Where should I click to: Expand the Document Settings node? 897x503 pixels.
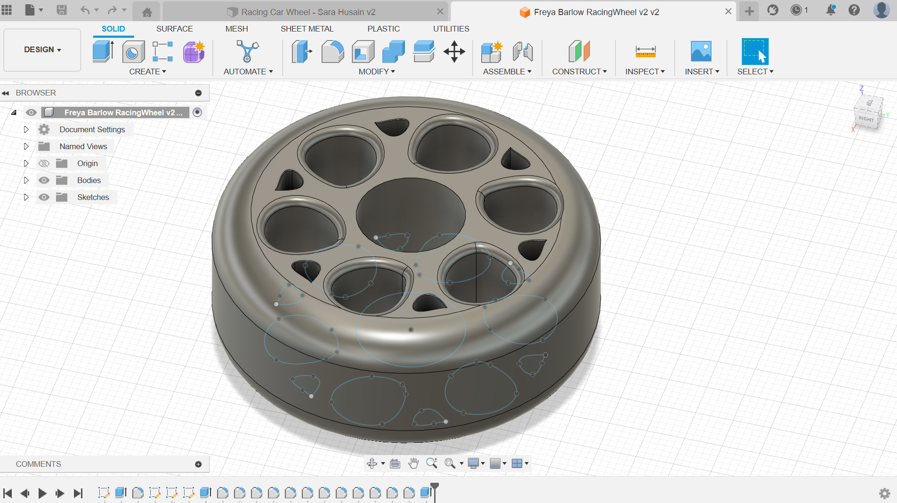(26, 129)
